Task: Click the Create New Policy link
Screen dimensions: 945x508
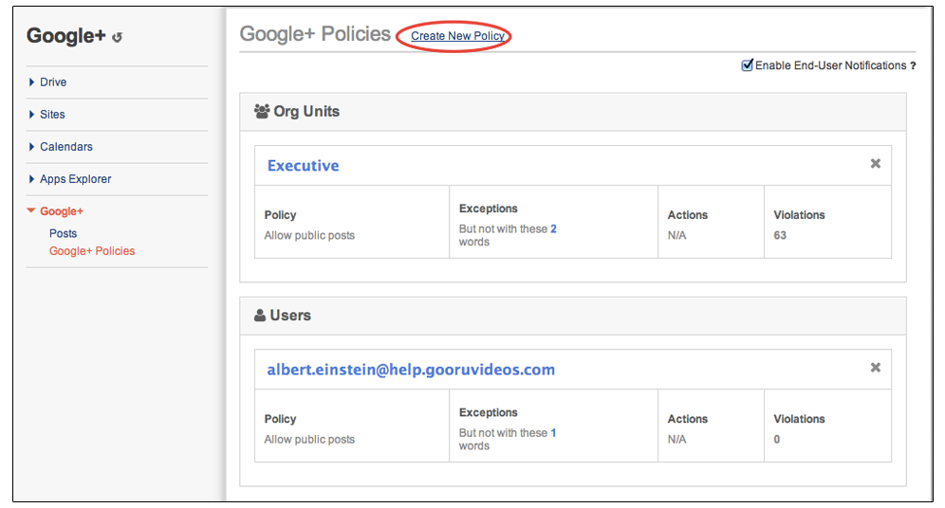Action: [457, 36]
